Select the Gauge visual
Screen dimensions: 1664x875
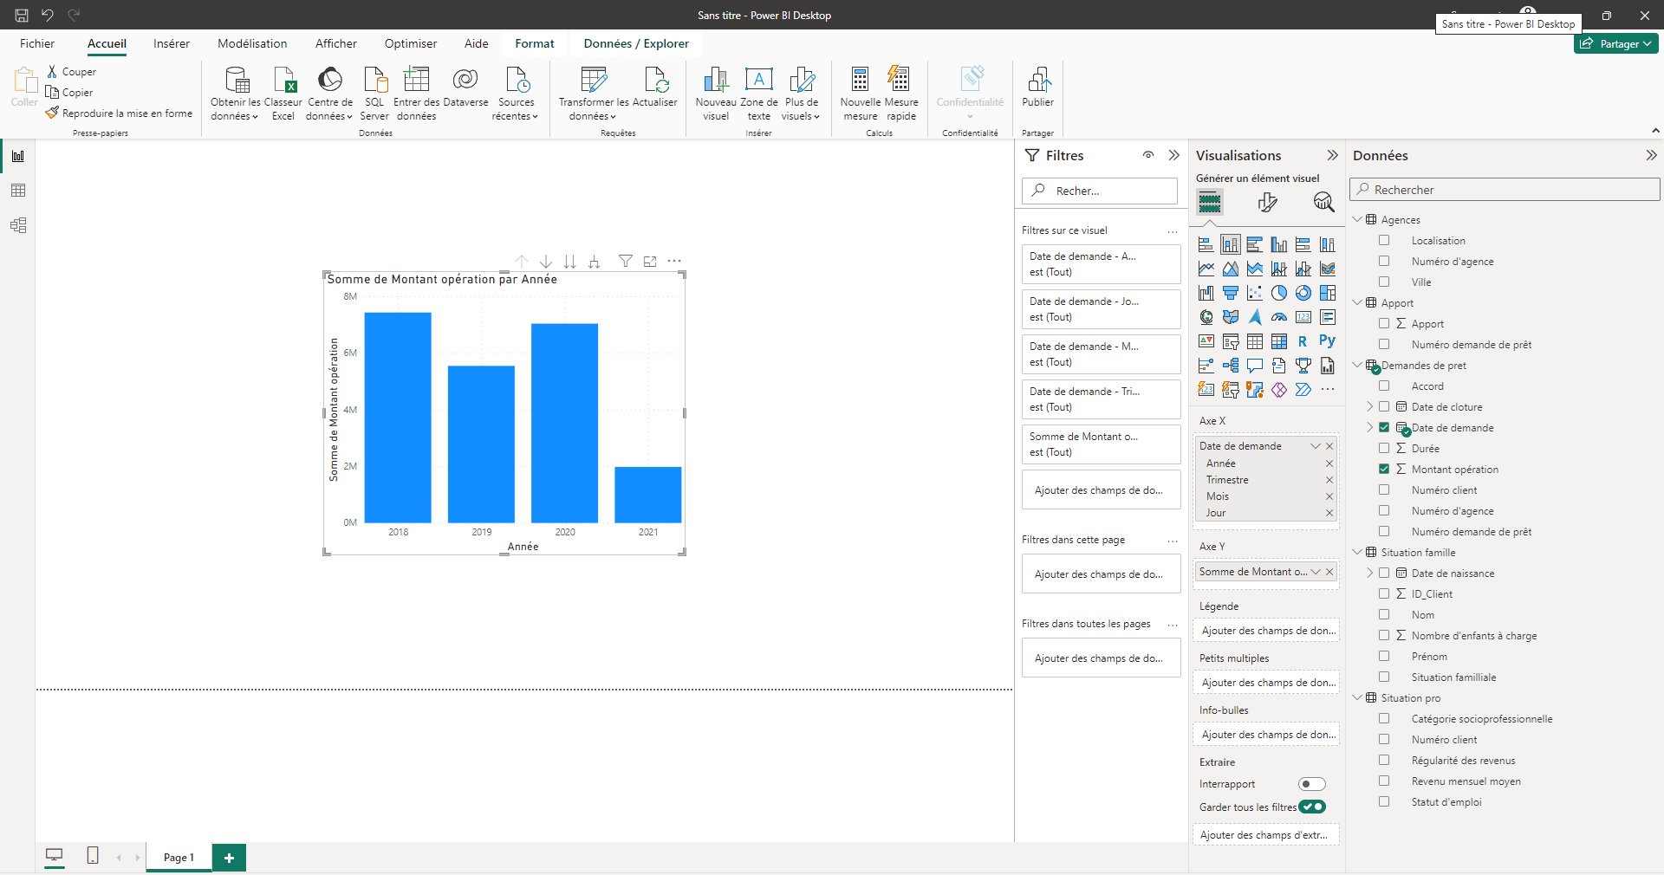(1279, 317)
